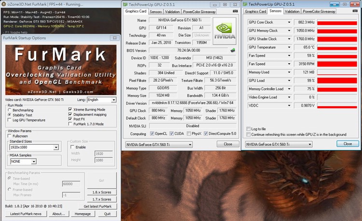This screenshot has width=362, height=221.
Task: Expand the GPU Memory Clock sensor dropdown
Action: tap(289, 31)
